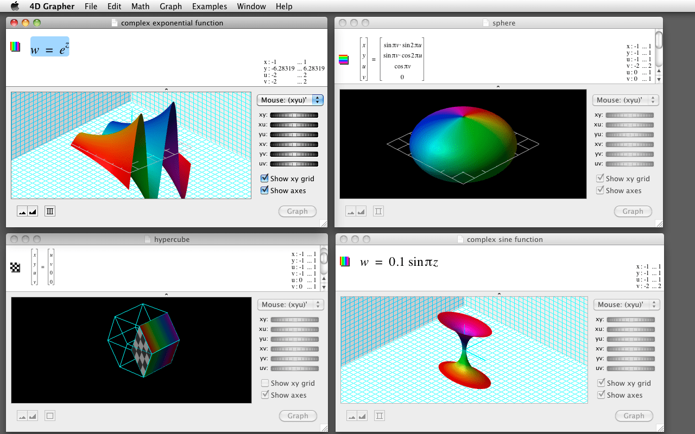Click rainbow color icon in complex exponential window
The image size is (695, 434).
[x=15, y=47]
